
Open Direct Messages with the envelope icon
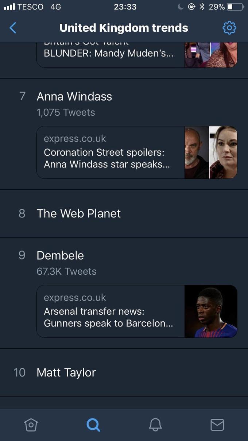pos(217,425)
